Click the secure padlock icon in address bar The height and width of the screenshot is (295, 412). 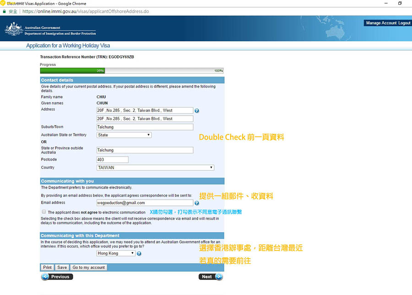pos(5,11)
